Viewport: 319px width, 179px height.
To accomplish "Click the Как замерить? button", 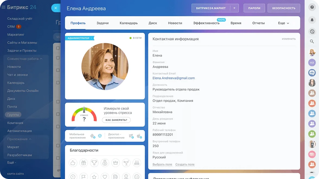I will pos(116,120).
